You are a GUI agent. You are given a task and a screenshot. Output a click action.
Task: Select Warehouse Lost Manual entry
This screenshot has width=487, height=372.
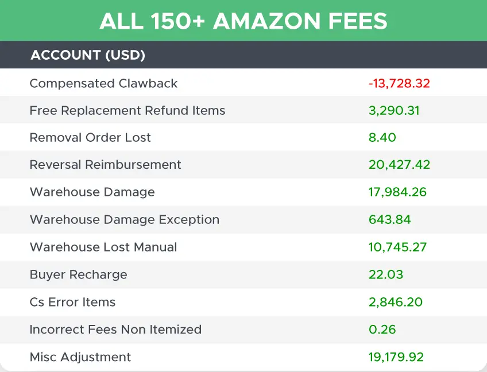(103, 247)
